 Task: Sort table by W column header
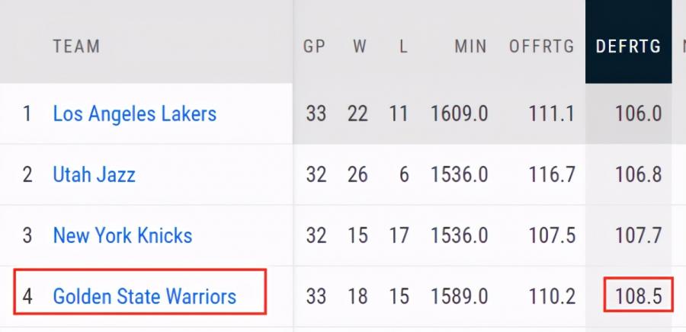360,46
